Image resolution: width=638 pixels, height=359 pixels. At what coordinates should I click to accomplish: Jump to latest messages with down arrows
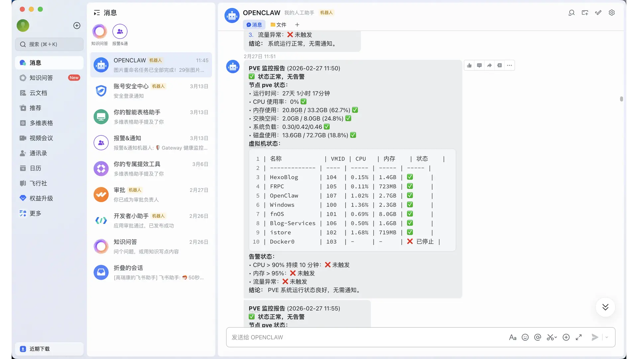tap(605, 307)
